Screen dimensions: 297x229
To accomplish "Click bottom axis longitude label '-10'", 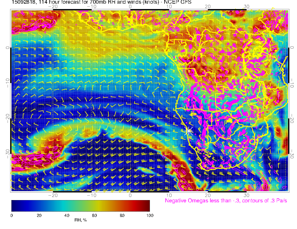I will [92, 195].
